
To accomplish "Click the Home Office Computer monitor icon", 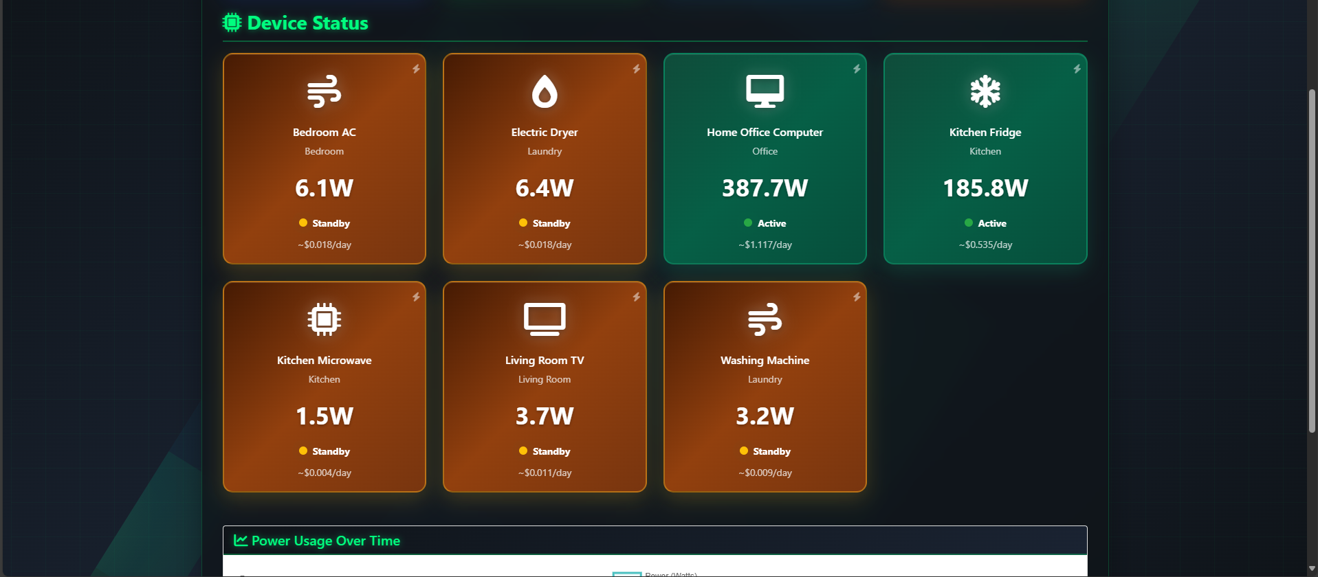I will click(765, 91).
